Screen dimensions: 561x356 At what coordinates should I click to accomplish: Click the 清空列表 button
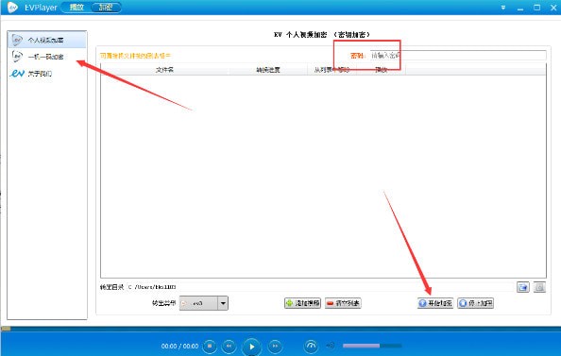pos(343,303)
